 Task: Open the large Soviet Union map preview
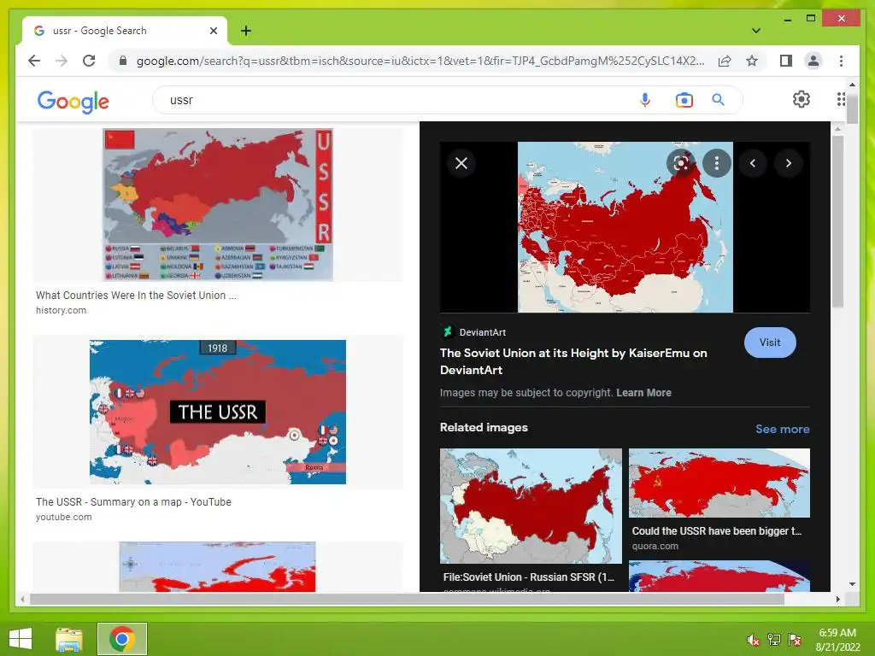pos(625,227)
